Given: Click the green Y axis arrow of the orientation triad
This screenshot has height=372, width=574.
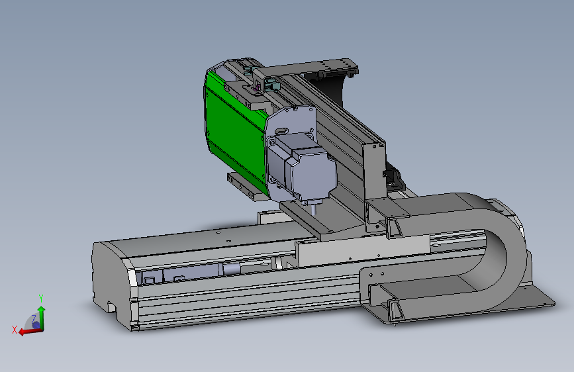Looking at the screenshot, I should click(x=41, y=317).
